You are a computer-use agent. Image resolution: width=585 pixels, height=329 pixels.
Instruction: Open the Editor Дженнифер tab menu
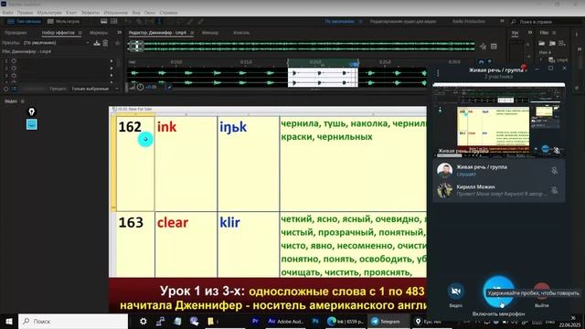[x=192, y=33]
